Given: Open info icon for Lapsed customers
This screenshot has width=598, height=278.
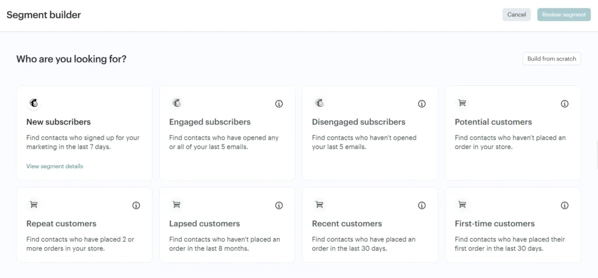Looking at the screenshot, I should (x=279, y=206).
